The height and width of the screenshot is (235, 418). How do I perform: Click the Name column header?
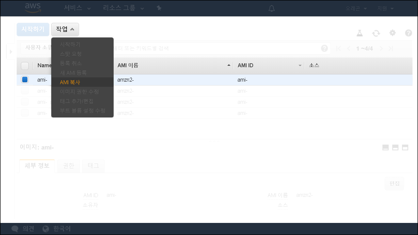point(44,66)
